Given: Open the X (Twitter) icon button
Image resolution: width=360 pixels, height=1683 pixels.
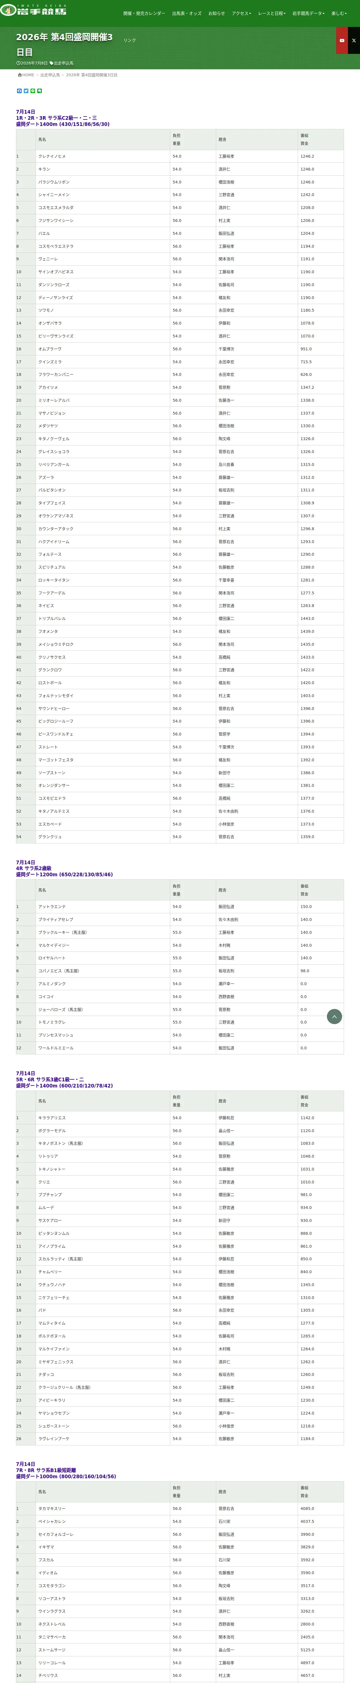Looking at the screenshot, I should (354, 40).
